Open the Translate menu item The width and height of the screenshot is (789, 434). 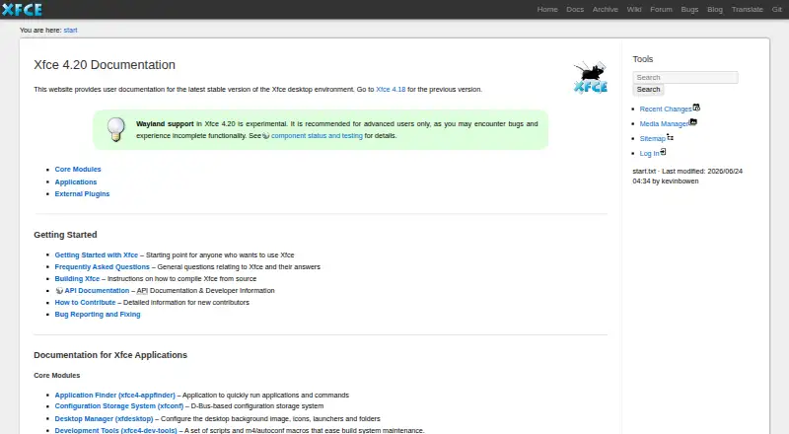click(748, 10)
